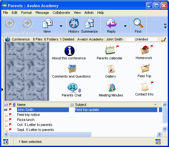The width and height of the screenshot is (169, 147).
Task: Open the Meeting Minutes icon
Action: coord(111,88)
